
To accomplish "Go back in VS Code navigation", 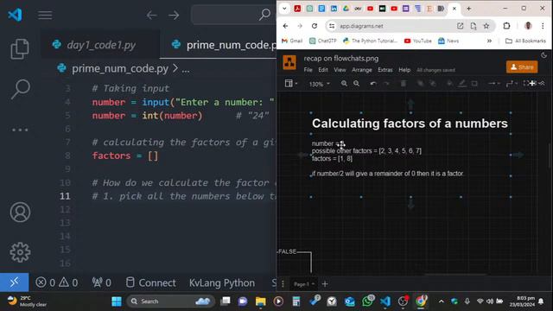I will click(x=152, y=15).
